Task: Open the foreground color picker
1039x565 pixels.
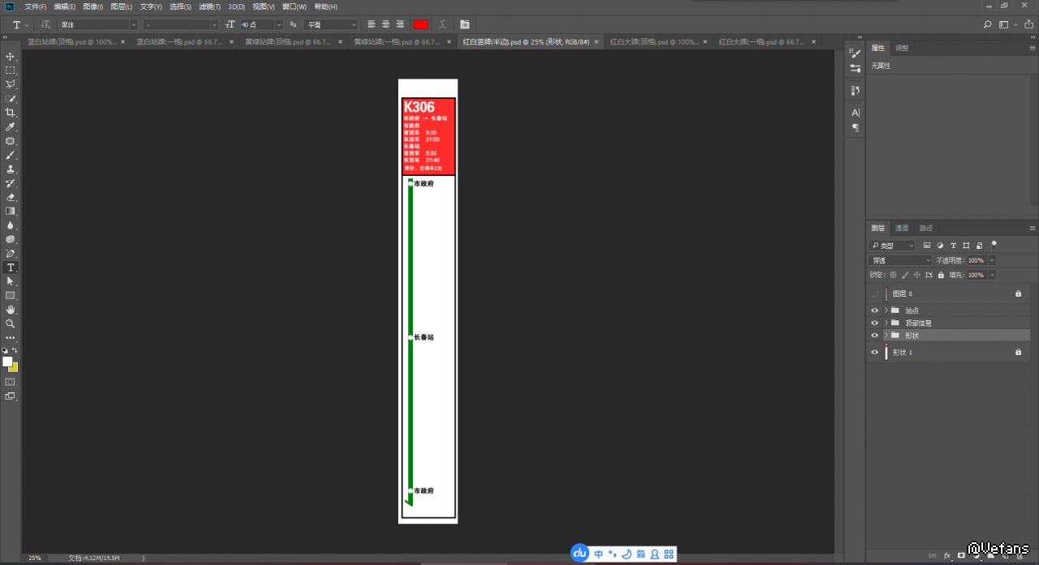Action: (7, 362)
